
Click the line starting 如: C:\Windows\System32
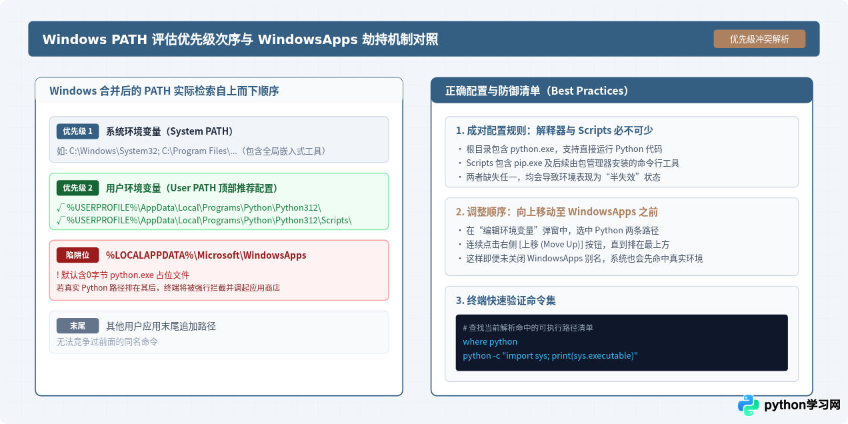tap(191, 151)
